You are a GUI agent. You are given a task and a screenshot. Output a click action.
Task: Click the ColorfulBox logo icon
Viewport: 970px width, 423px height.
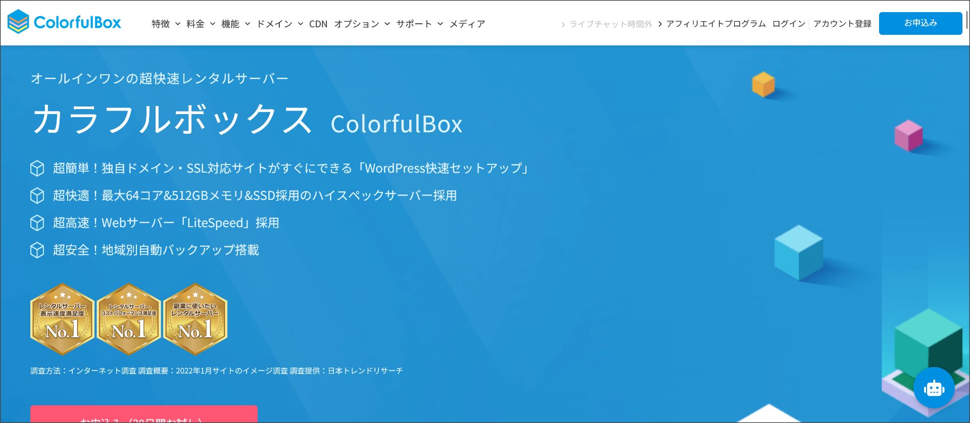(x=18, y=22)
